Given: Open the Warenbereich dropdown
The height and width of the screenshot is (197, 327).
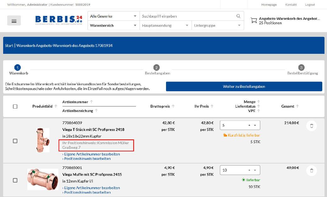Looking at the screenshot, I should 113,25.
